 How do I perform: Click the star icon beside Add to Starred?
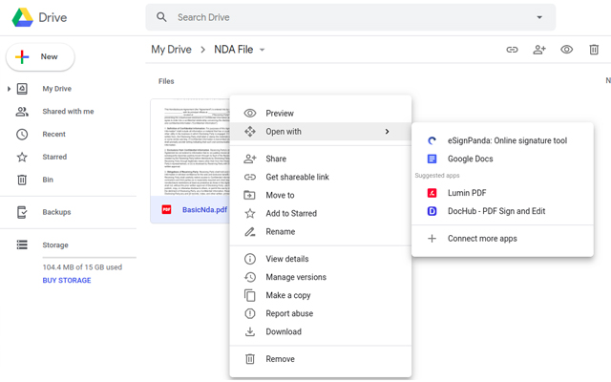click(250, 214)
